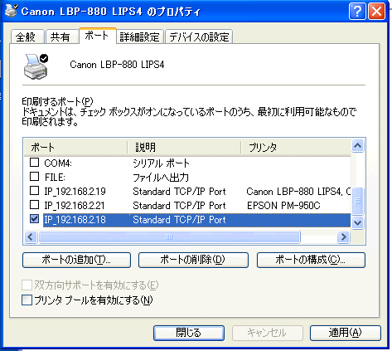
Task: Click the port list scroll down arrow
Action: (358, 222)
